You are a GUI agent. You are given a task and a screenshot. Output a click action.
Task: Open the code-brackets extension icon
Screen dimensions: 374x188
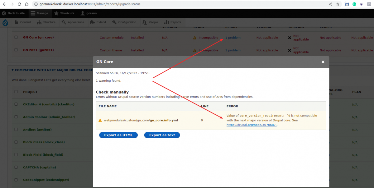click(x=369, y=4)
